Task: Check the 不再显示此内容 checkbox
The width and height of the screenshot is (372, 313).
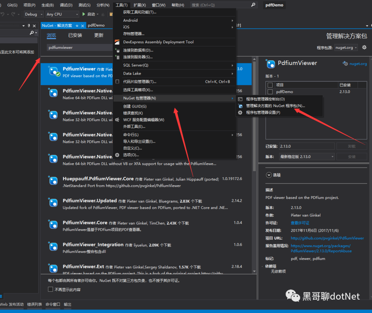Action: pos(50,289)
